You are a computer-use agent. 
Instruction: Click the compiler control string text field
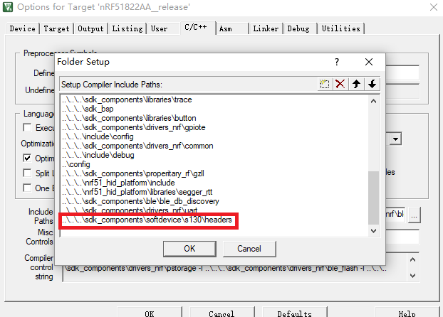pos(235,268)
